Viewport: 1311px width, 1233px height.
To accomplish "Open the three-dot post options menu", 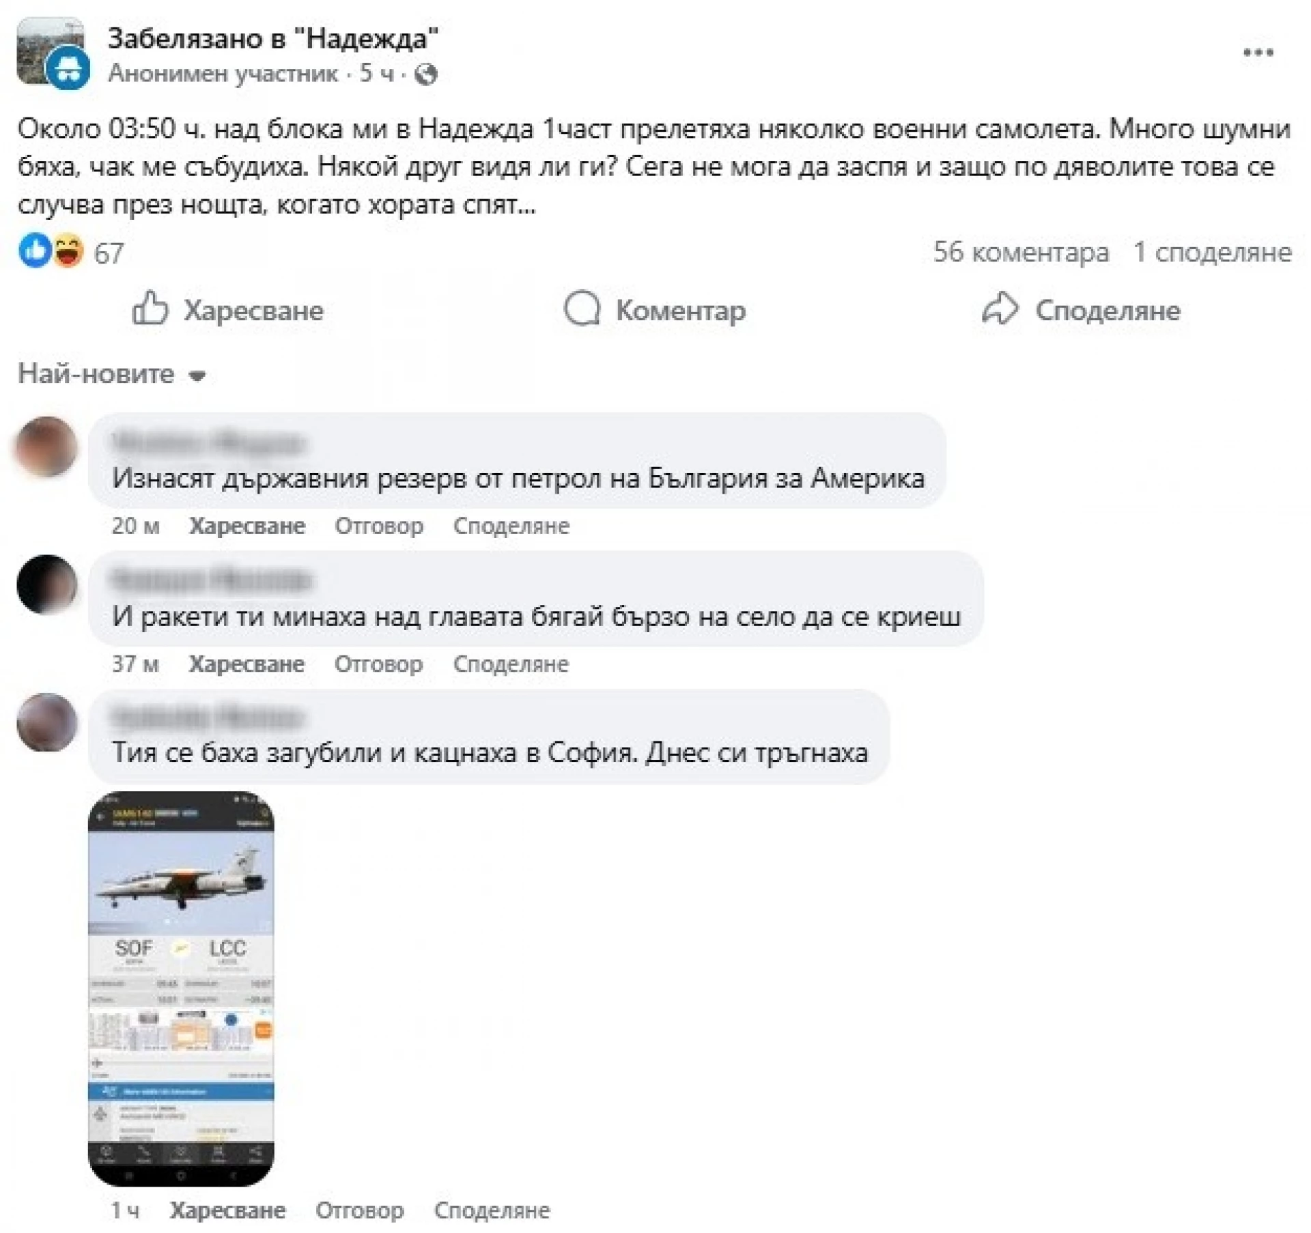I will point(1258,53).
